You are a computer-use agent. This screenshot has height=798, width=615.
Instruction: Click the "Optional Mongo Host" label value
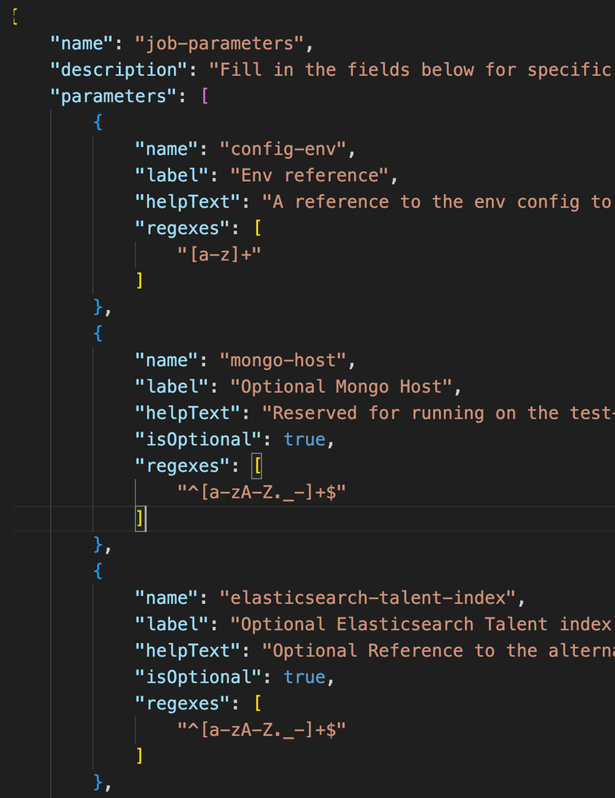342,387
